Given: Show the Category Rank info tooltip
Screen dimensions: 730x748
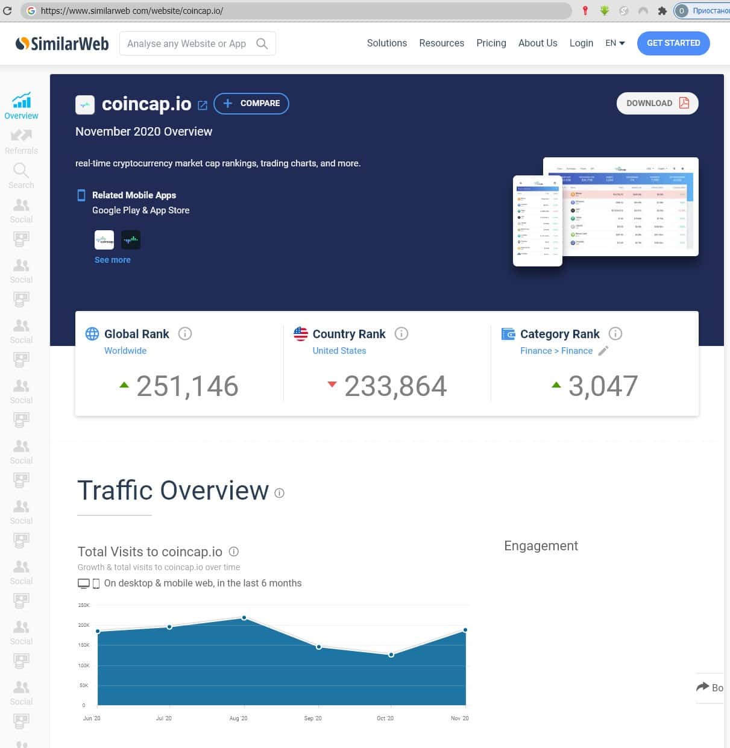Looking at the screenshot, I should point(615,334).
